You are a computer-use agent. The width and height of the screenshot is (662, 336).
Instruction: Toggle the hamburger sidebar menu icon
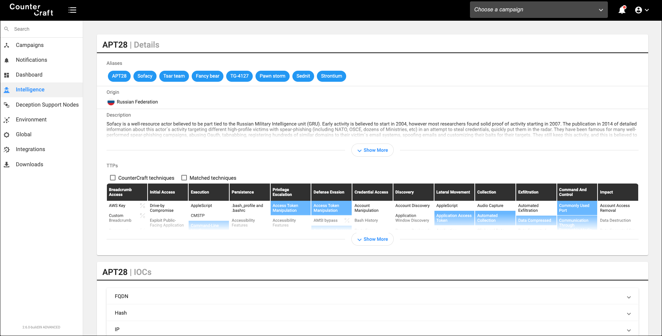click(72, 10)
